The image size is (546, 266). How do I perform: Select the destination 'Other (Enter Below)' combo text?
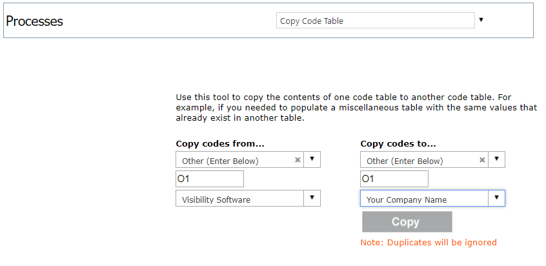tap(405, 161)
